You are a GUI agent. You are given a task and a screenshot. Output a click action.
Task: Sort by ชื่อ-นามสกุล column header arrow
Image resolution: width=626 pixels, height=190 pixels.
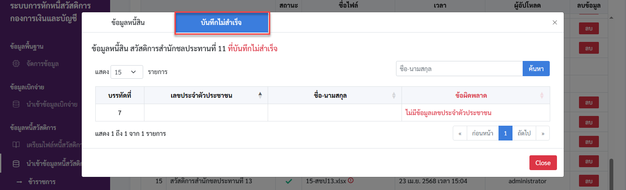(x=394, y=96)
